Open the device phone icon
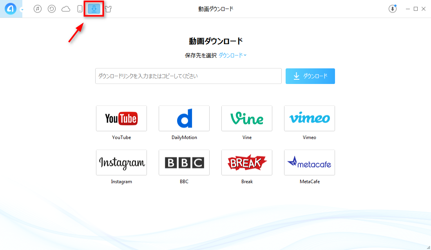431x250 pixels. pos(80,9)
